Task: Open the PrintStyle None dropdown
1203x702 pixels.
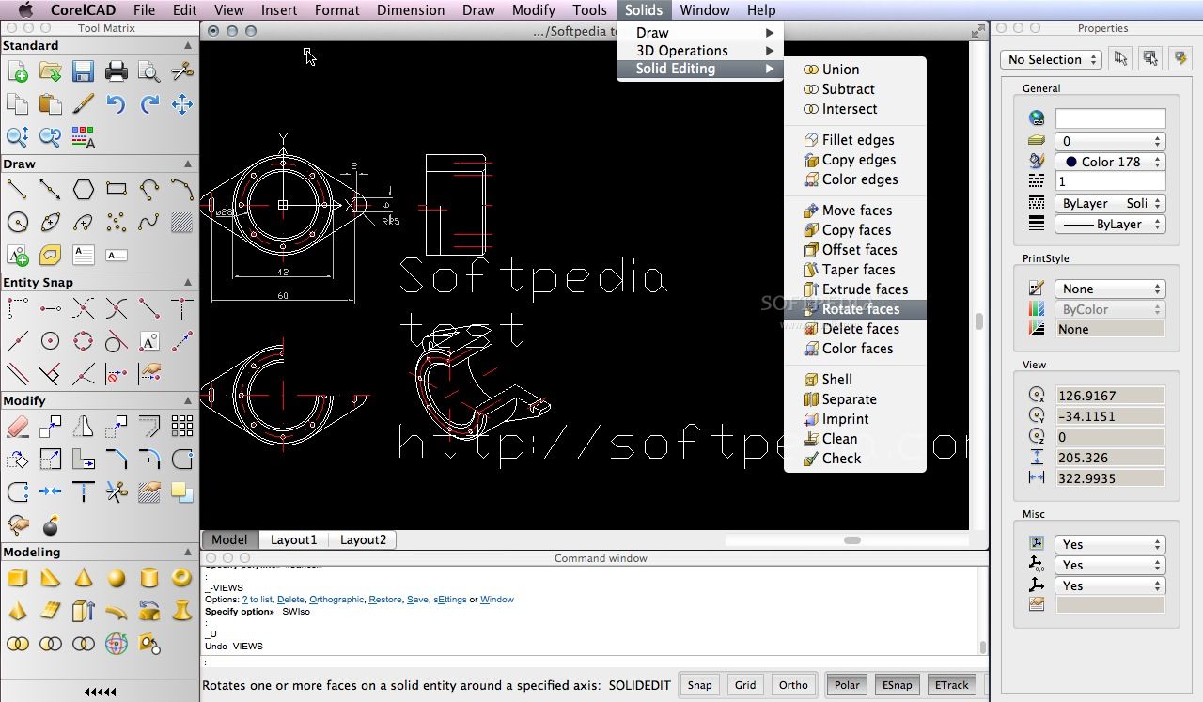Action: pyautogui.click(x=1110, y=289)
